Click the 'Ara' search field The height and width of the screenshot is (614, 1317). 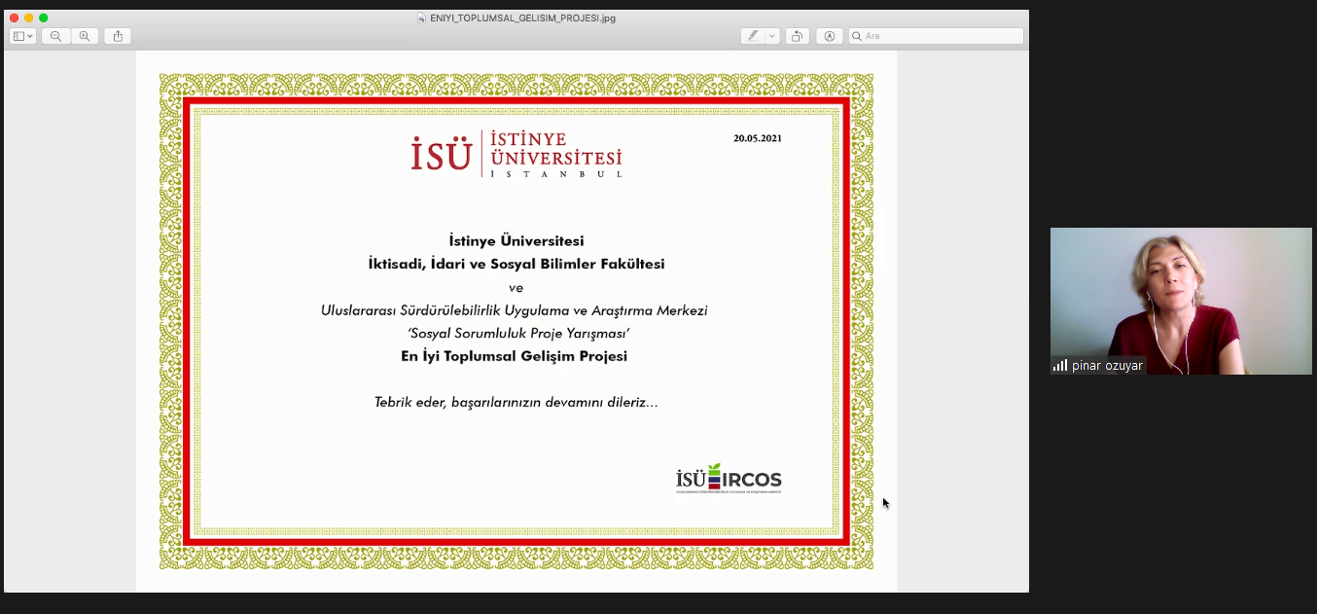(x=939, y=36)
